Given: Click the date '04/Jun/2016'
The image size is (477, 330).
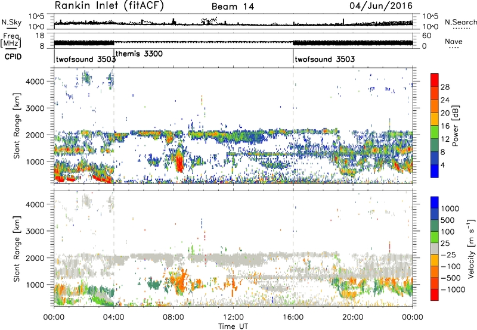Looking at the screenshot, I should (x=381, y=6).
